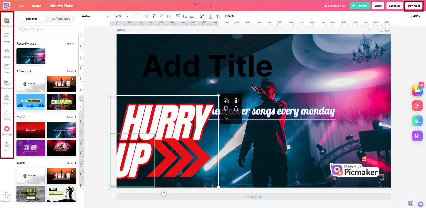Open the text Effects option
The image size is (426, 208).
(230, 16)
